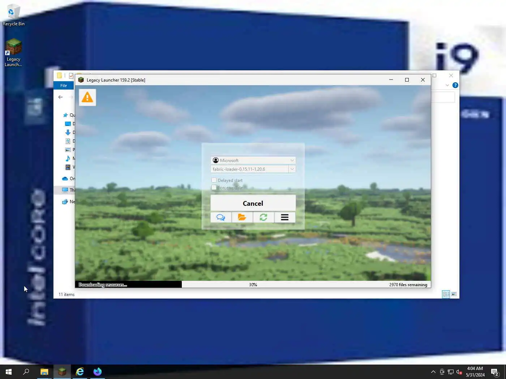This screenshot has height=379, width=506.
Task: Click the network tray icon
Action: (x=450, y=372)
